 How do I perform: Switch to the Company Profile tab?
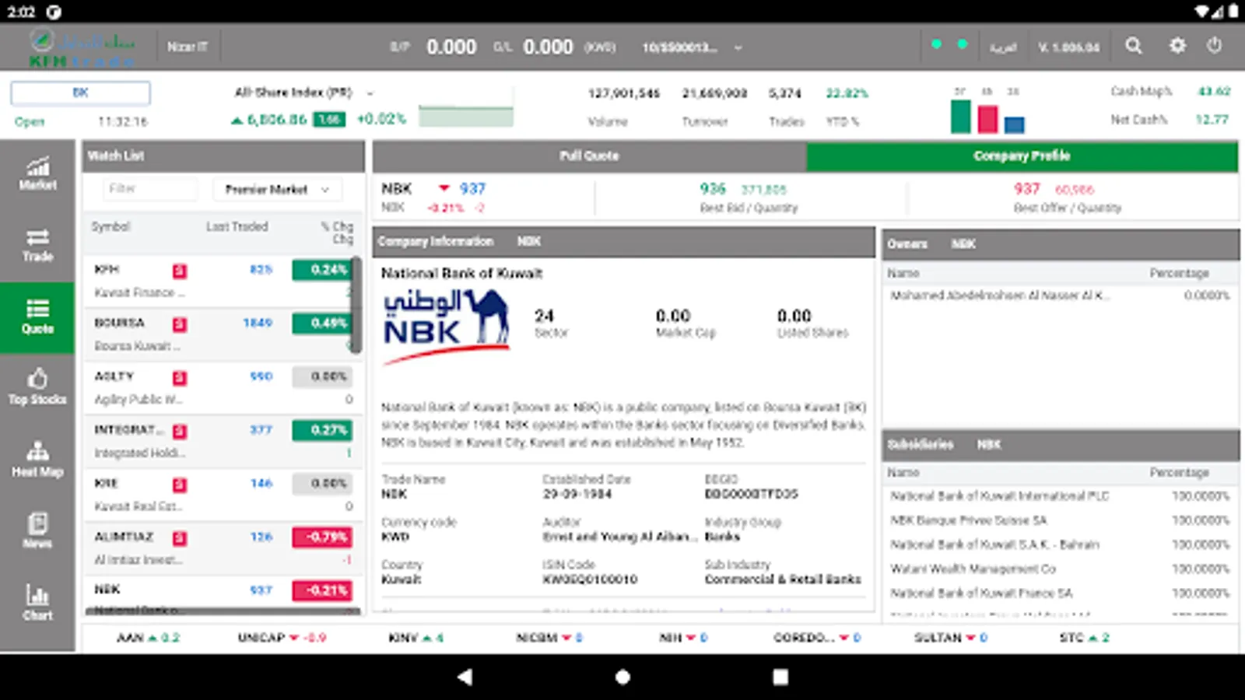1022,156
